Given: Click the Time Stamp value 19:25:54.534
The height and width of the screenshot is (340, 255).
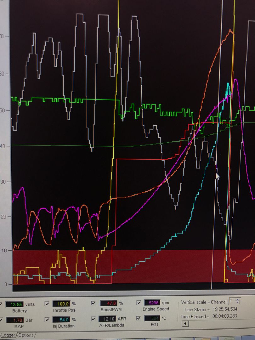Looking at the screenshot, I should point(225,309).
